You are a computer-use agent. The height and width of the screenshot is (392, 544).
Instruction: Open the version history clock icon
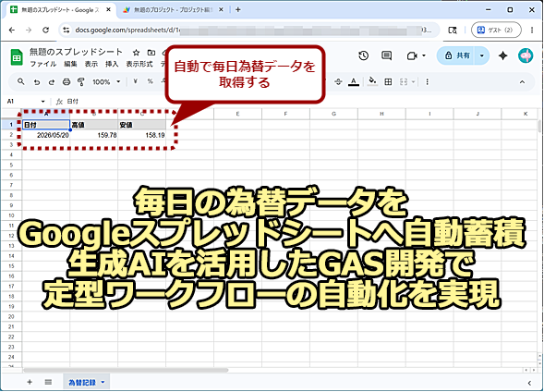click(x=363, y=55)
